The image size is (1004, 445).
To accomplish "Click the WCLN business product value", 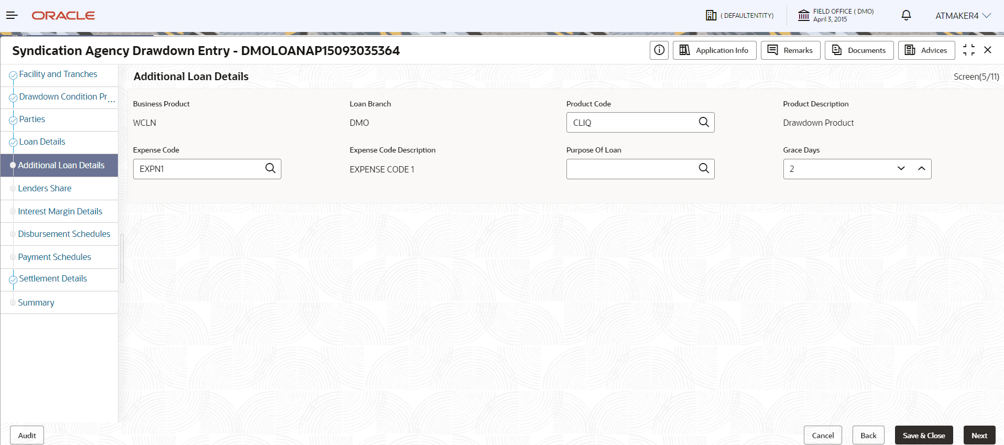I will [145, 123].
